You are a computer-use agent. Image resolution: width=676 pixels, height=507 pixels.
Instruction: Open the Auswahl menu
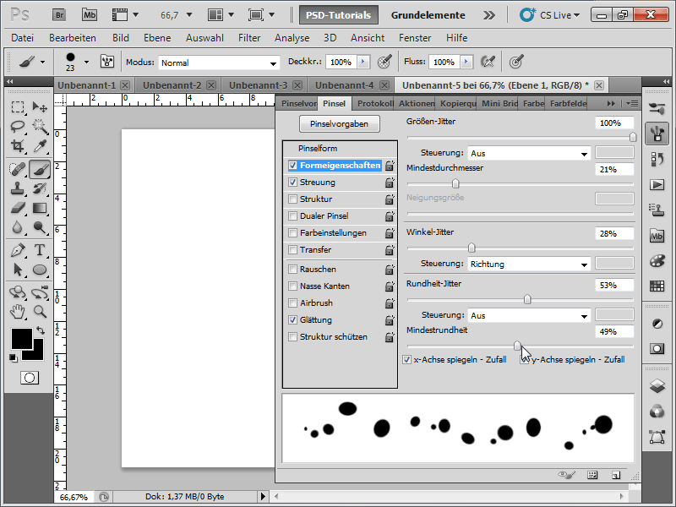click(204, 38)
